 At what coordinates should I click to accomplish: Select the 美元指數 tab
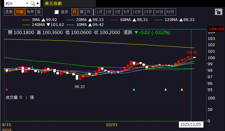coord(53,4)
